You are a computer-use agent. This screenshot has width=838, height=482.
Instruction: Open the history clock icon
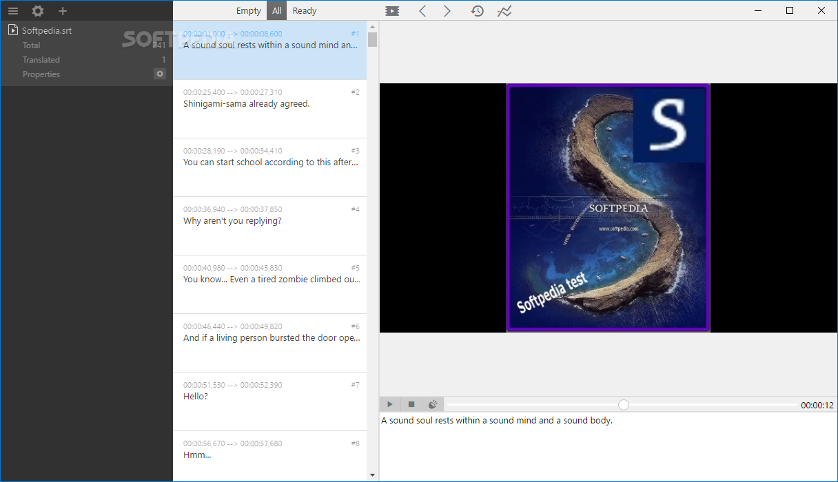pos(477,11)
